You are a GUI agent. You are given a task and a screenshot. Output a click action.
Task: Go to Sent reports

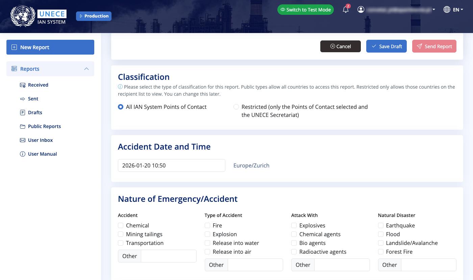[33, 99]
